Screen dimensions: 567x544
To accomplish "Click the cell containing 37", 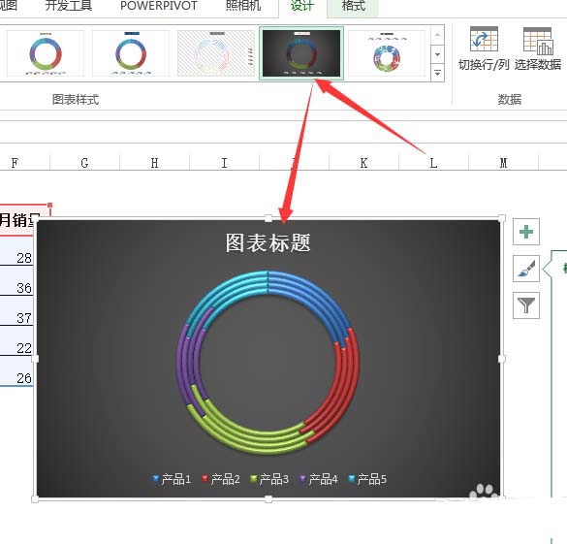I will 16,311.
